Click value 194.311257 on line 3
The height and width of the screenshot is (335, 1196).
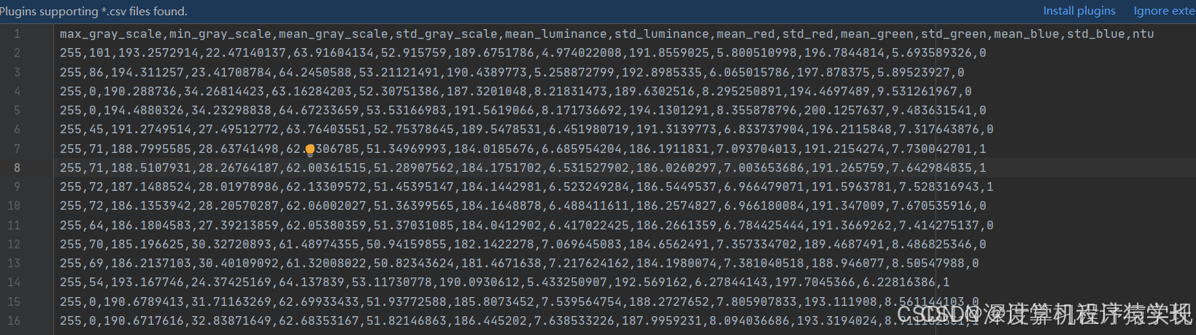point(147,72)
